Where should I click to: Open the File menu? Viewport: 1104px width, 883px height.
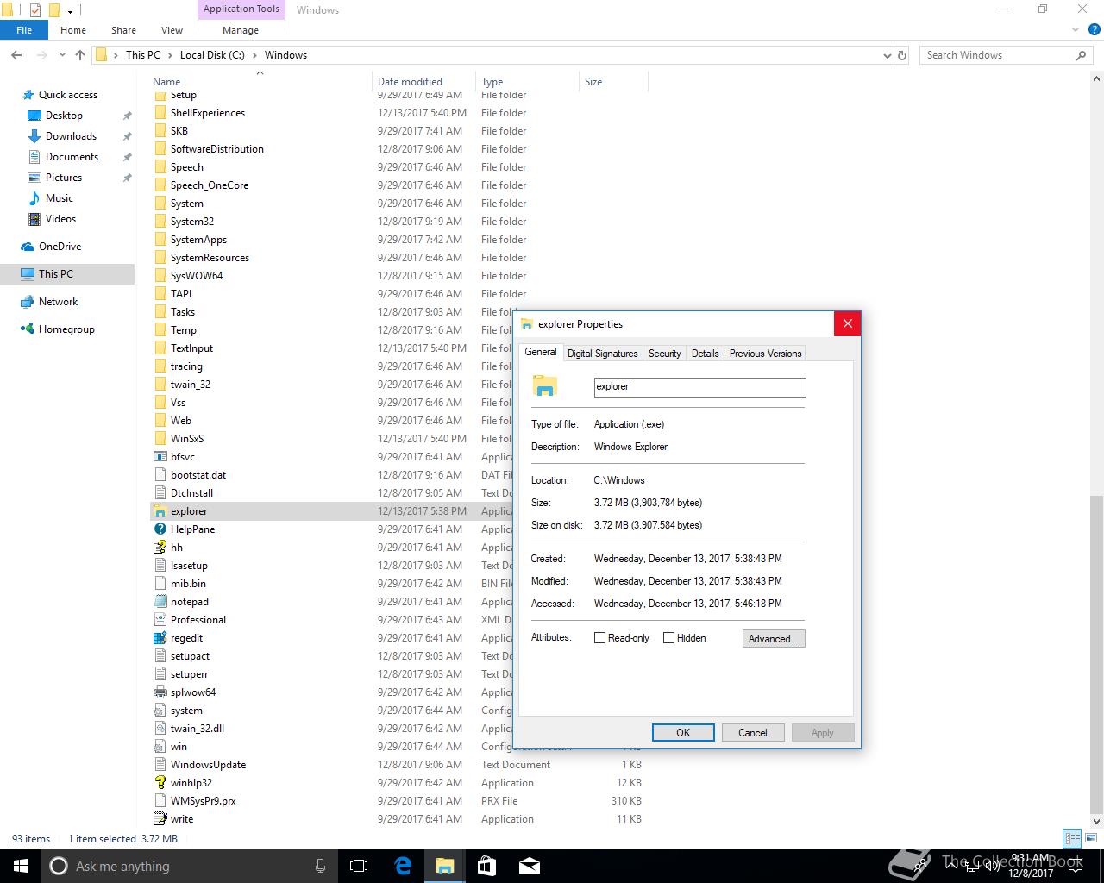[24, 30]
